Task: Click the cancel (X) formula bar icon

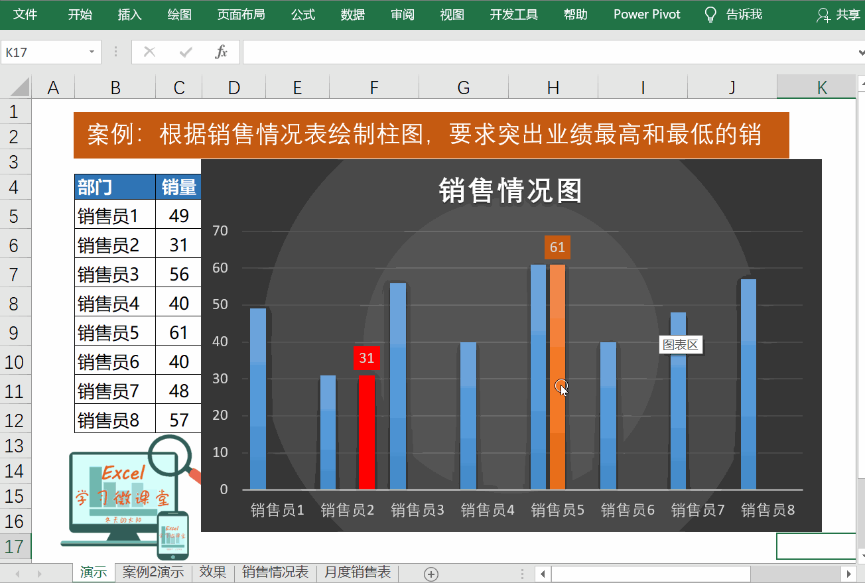Action: click(149, 52)
